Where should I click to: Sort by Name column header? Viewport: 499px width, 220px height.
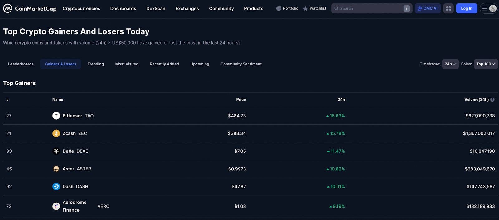[x=58, y=100]
